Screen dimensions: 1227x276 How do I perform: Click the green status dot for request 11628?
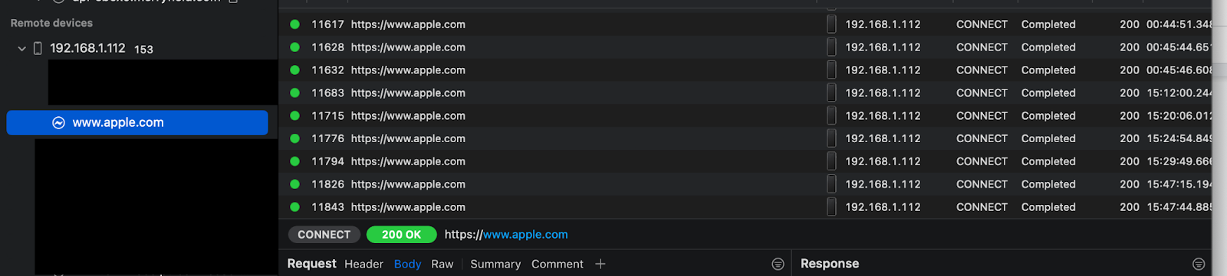point(294,47)
